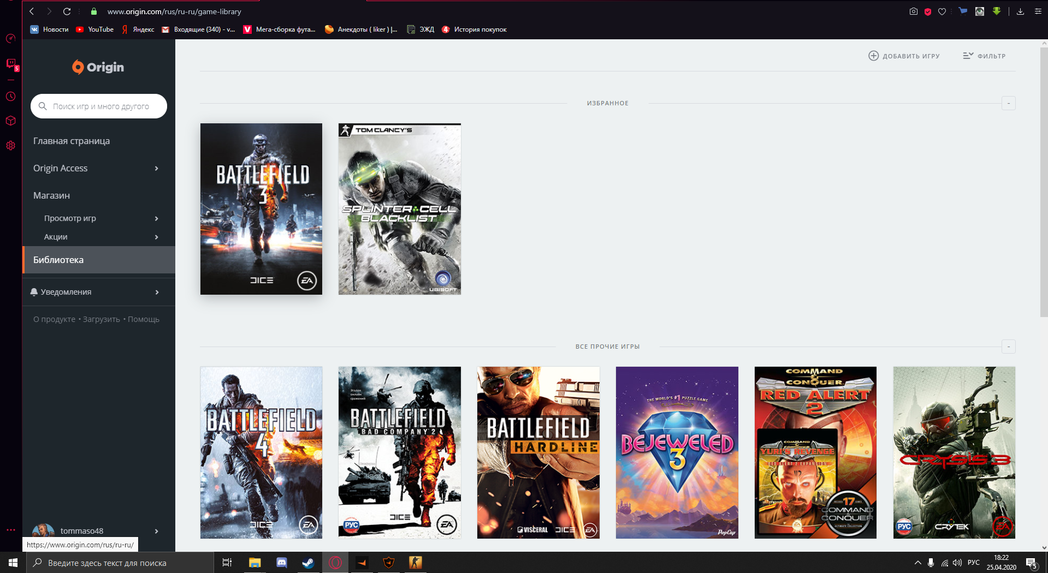Open History clock icon in Opera sidebar
The height and width of the screenshot is (573, 1048).
pos(10,97)
